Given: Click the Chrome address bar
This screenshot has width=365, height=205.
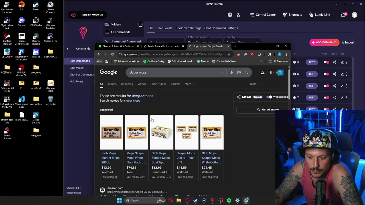Looking at the screenshot, I should click(174, 54).
